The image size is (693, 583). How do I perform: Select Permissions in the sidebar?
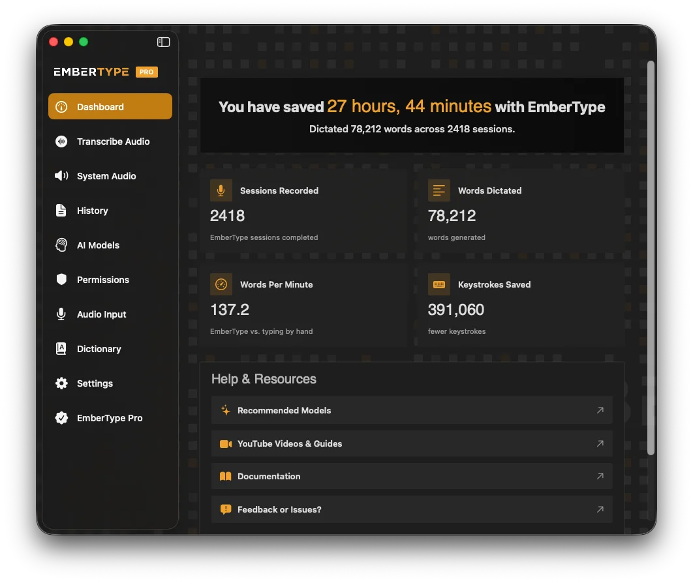[110, 279]
